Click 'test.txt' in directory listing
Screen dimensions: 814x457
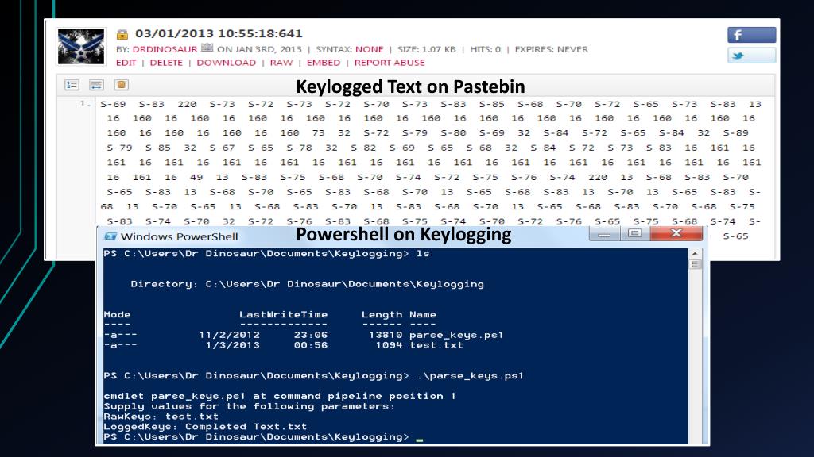(x=436, y=345)
